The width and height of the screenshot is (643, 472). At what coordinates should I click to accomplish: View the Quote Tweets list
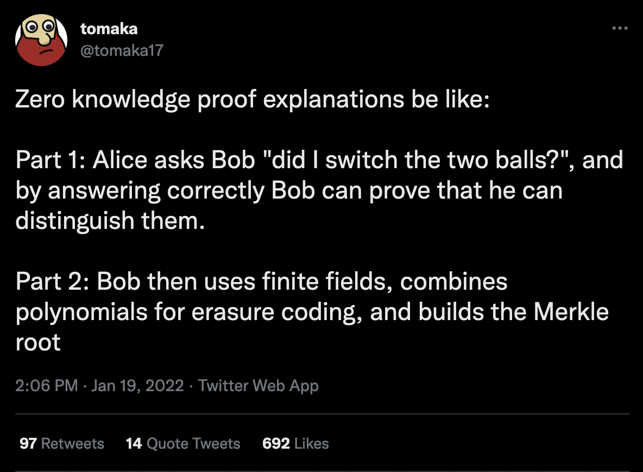coord(183,443)
